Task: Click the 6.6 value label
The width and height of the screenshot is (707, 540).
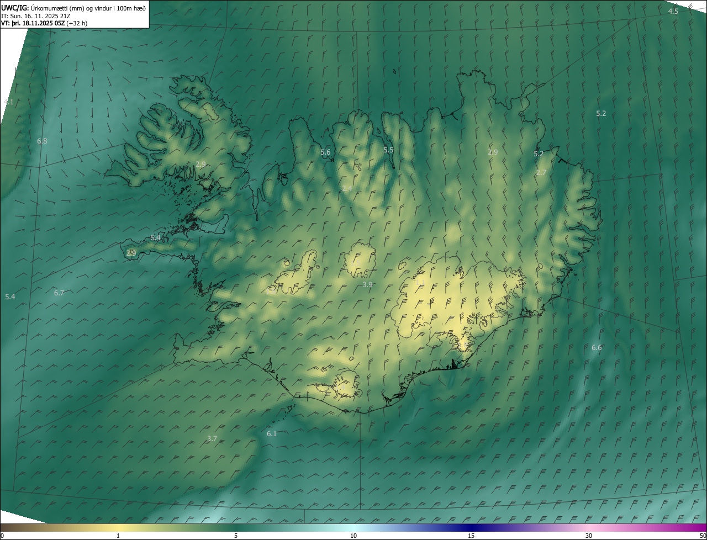Action: point(597,348)
